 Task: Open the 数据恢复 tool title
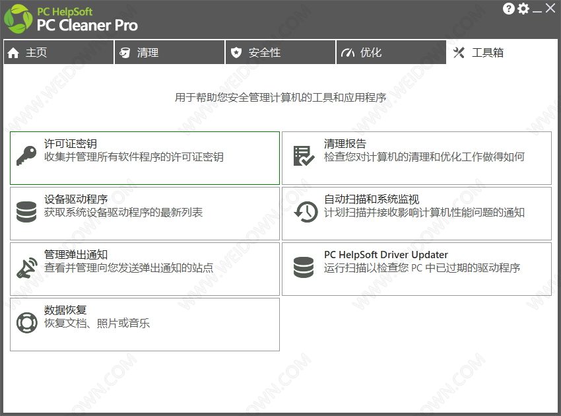point(65,310)
